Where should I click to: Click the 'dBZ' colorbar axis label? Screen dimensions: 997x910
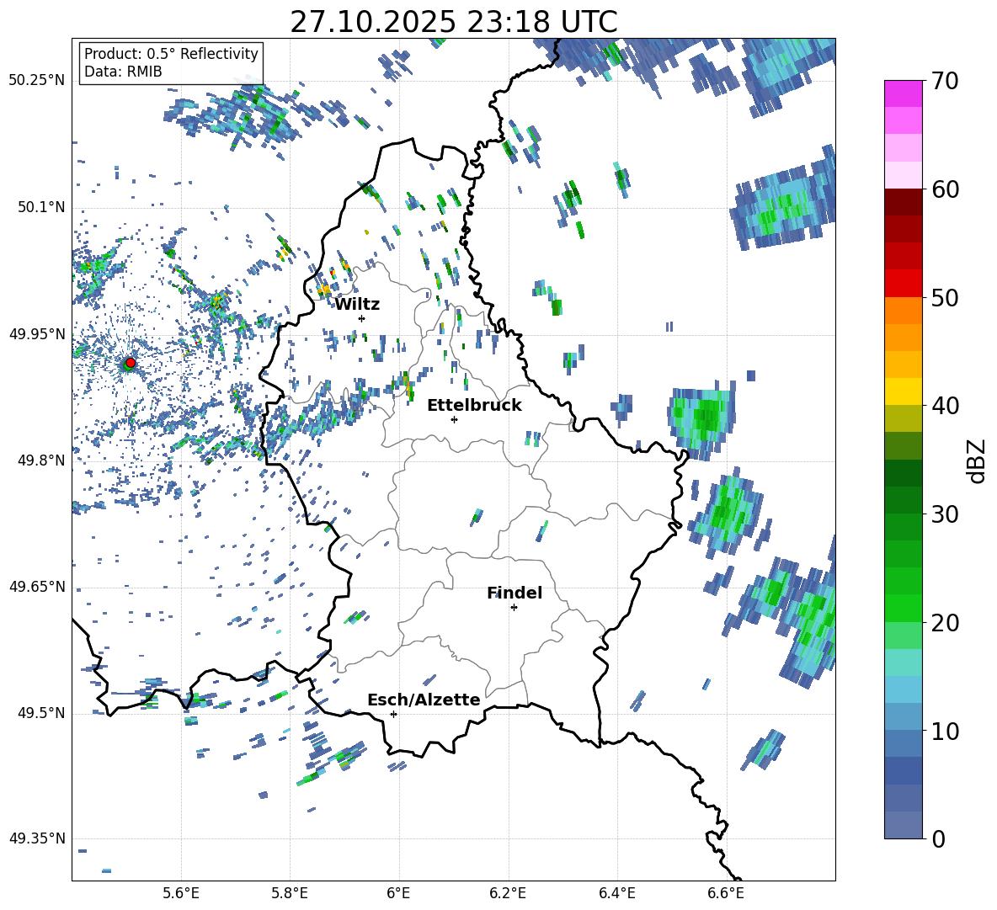pyautogui.click(x=978, y=460)
